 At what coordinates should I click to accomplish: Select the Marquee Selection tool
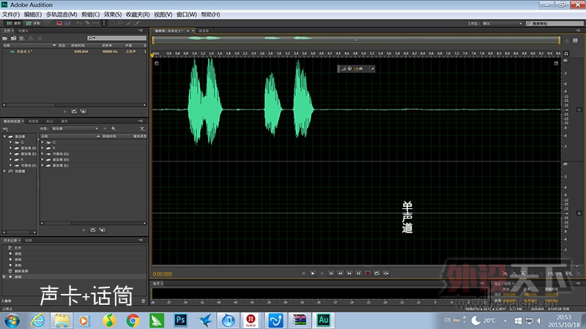click(112, 23)
